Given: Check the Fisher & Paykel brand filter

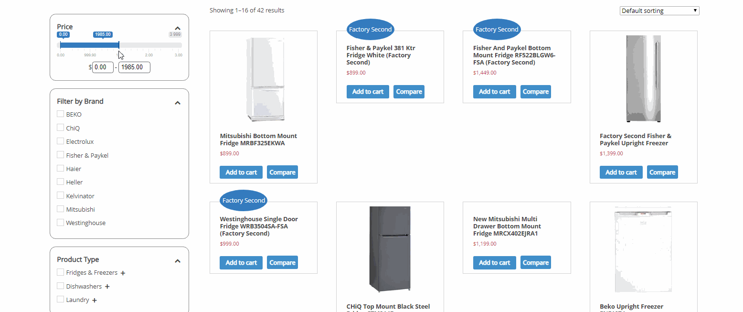Looking at the screenshot, I should pos(60,154).
